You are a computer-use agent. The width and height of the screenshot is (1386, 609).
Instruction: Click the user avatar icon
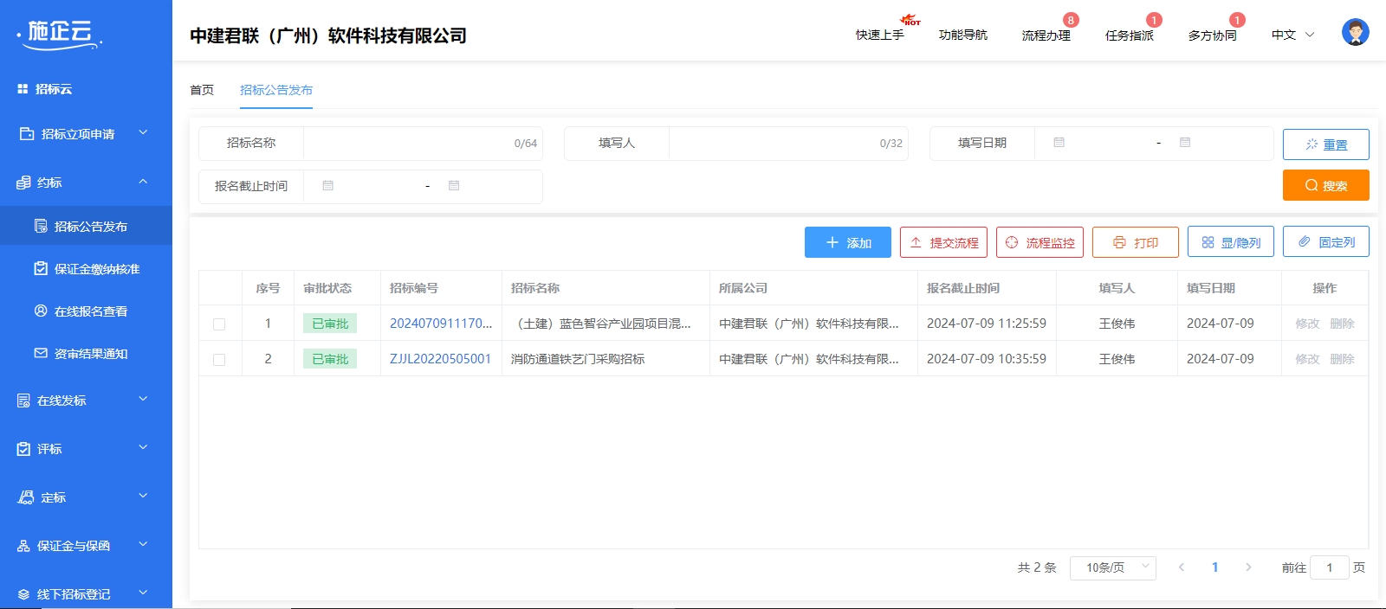[x=1355, y=33]
